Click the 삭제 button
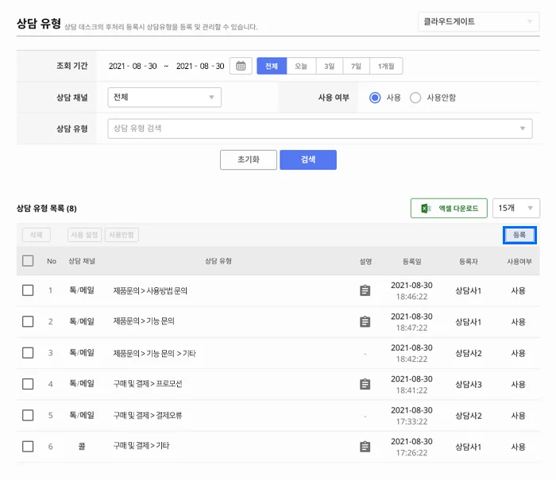The width and height of the screenshot is (556, 480). coord(37,235)
